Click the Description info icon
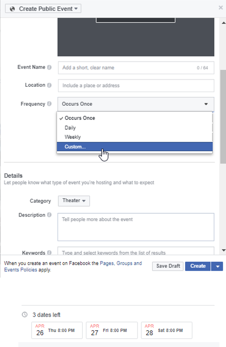Viewport: 226px width, 347px height. click(x=49, y=215)
